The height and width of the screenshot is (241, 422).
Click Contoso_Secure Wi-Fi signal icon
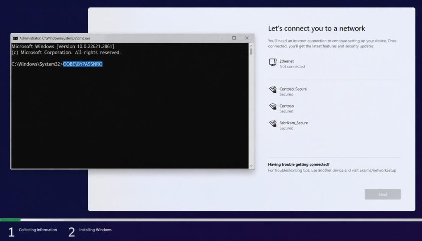pyautogui.click(x=273, y=90)
